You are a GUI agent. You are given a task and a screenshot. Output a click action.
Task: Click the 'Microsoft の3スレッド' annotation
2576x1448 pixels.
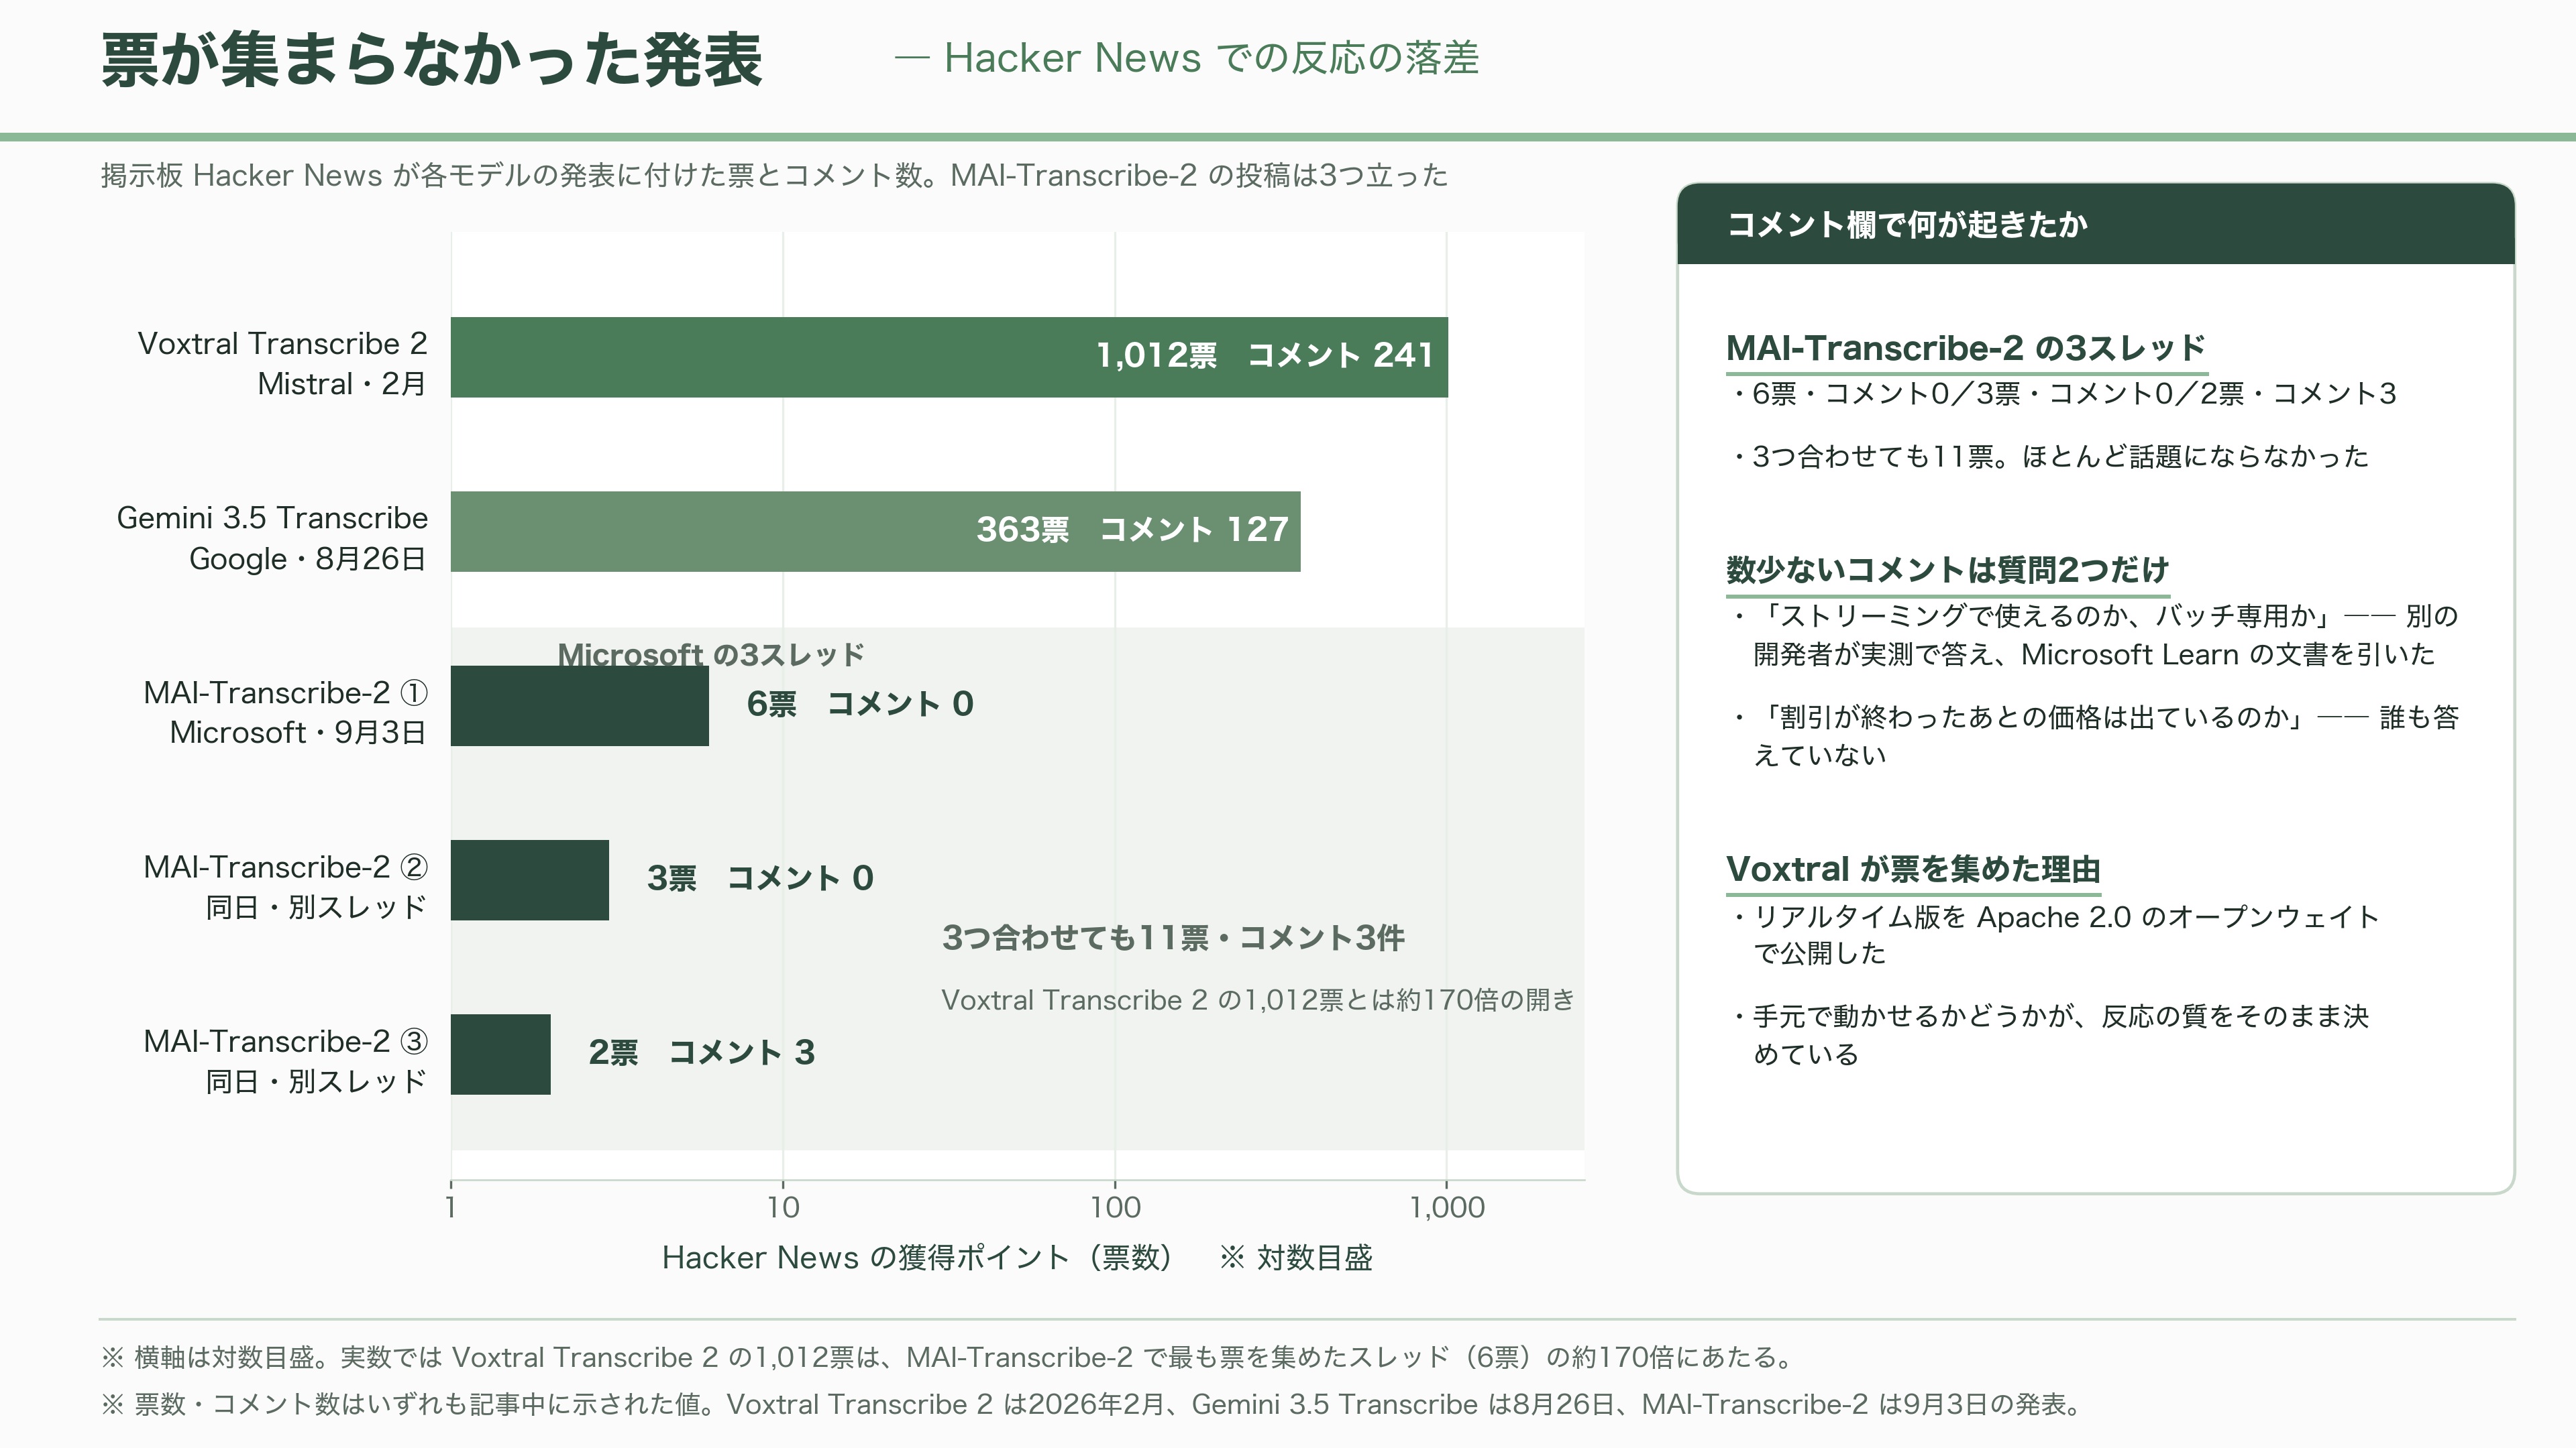click(x=711, y=654)
